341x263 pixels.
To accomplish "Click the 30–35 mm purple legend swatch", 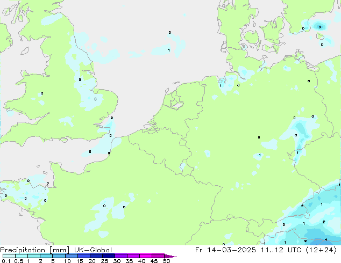I will [121, 256].
